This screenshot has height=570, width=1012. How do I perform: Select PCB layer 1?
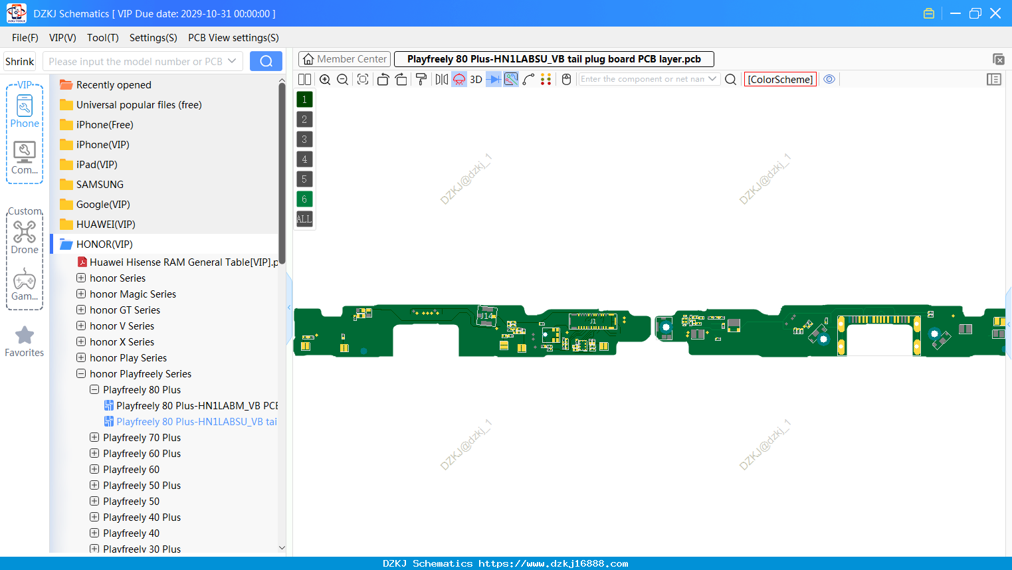coord(304,100)
